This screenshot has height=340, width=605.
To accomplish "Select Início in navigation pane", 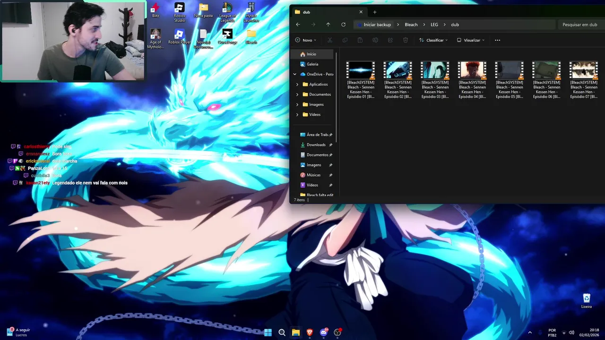I will (312, 54).
